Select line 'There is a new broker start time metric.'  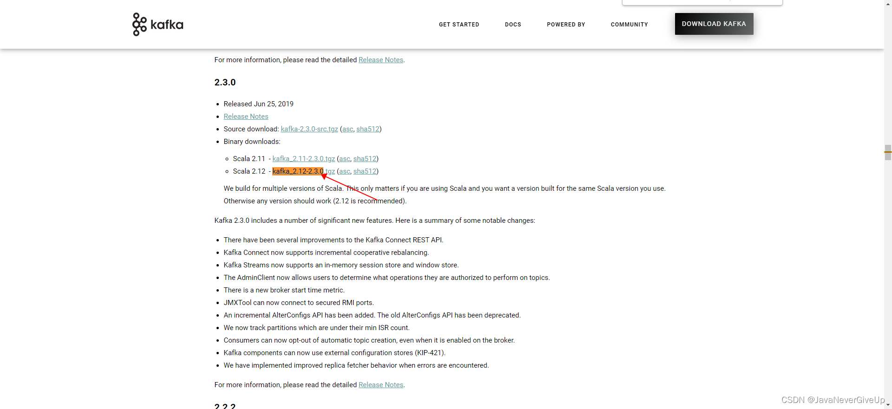coord(284,290)
